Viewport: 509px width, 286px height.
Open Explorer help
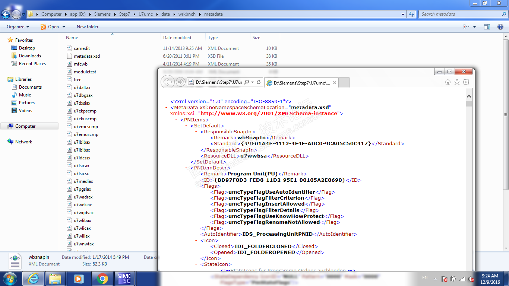coord(500,27)
